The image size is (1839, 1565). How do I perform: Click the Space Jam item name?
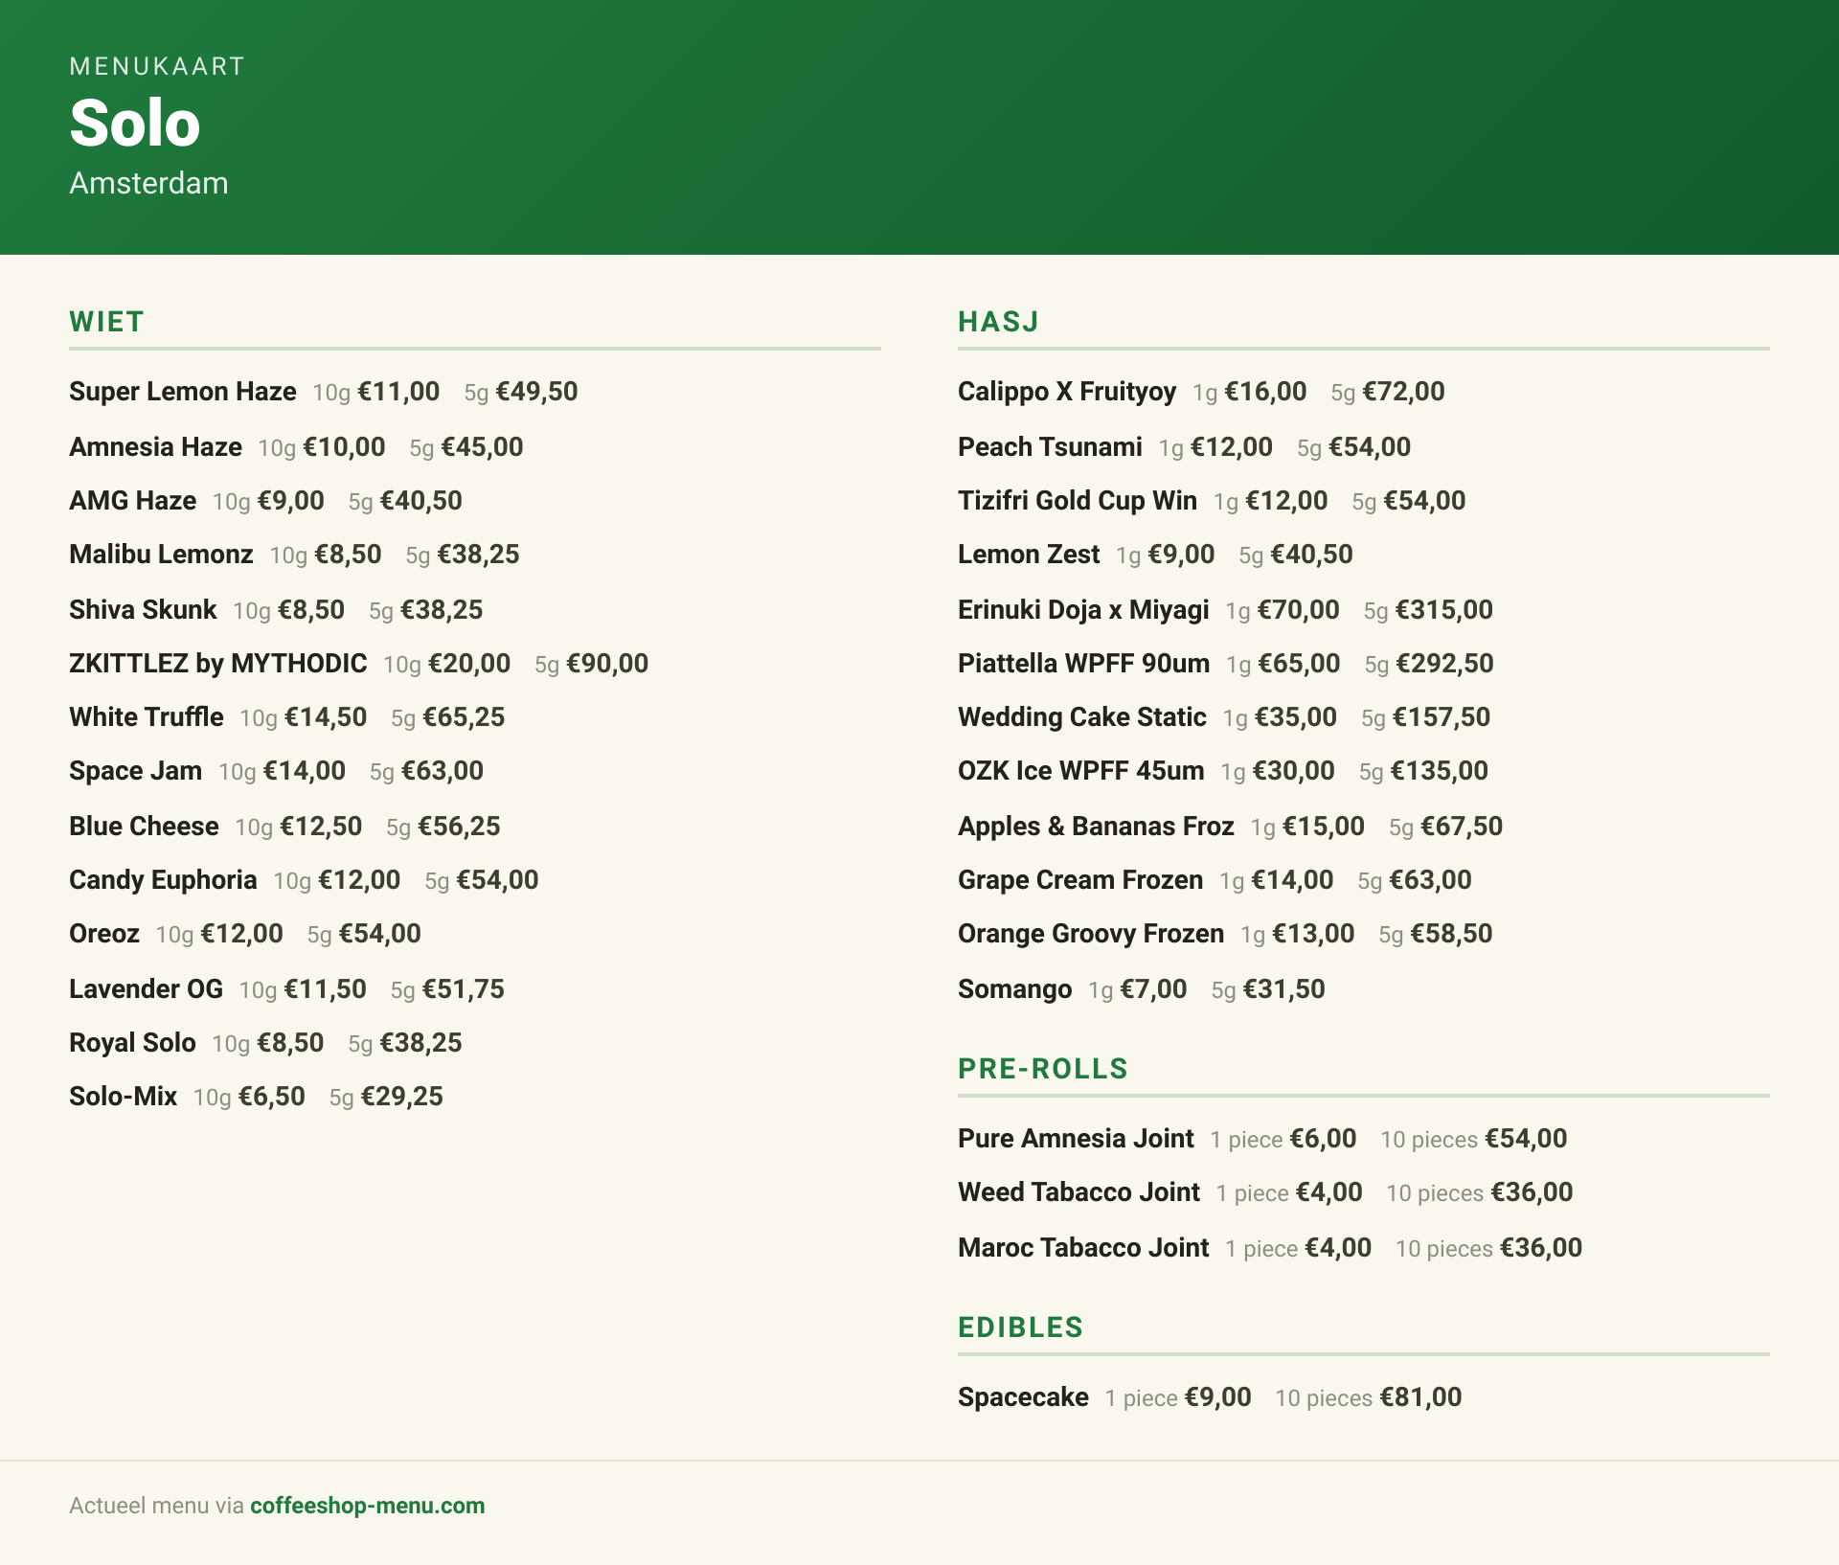(x=135, y=771)
